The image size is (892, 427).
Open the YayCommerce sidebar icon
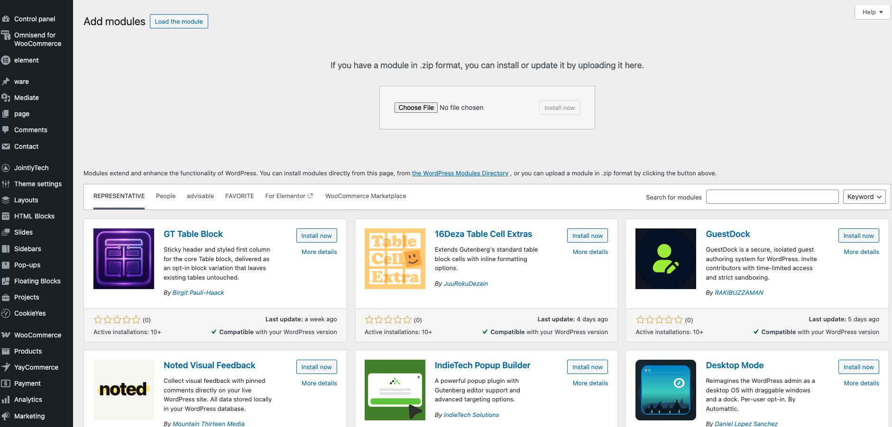[x=6, y=367]
